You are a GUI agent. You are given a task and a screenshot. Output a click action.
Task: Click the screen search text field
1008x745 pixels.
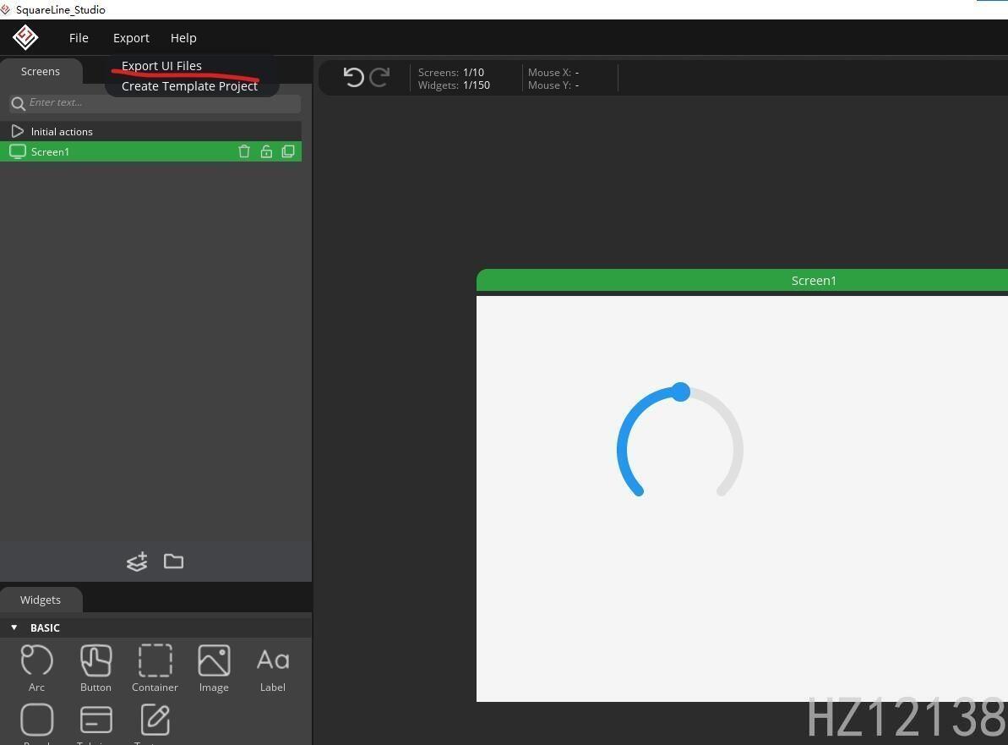(155, 103)
